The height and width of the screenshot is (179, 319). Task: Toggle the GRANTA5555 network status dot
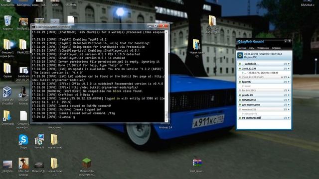pyautogui.click(x=240, y=100)
